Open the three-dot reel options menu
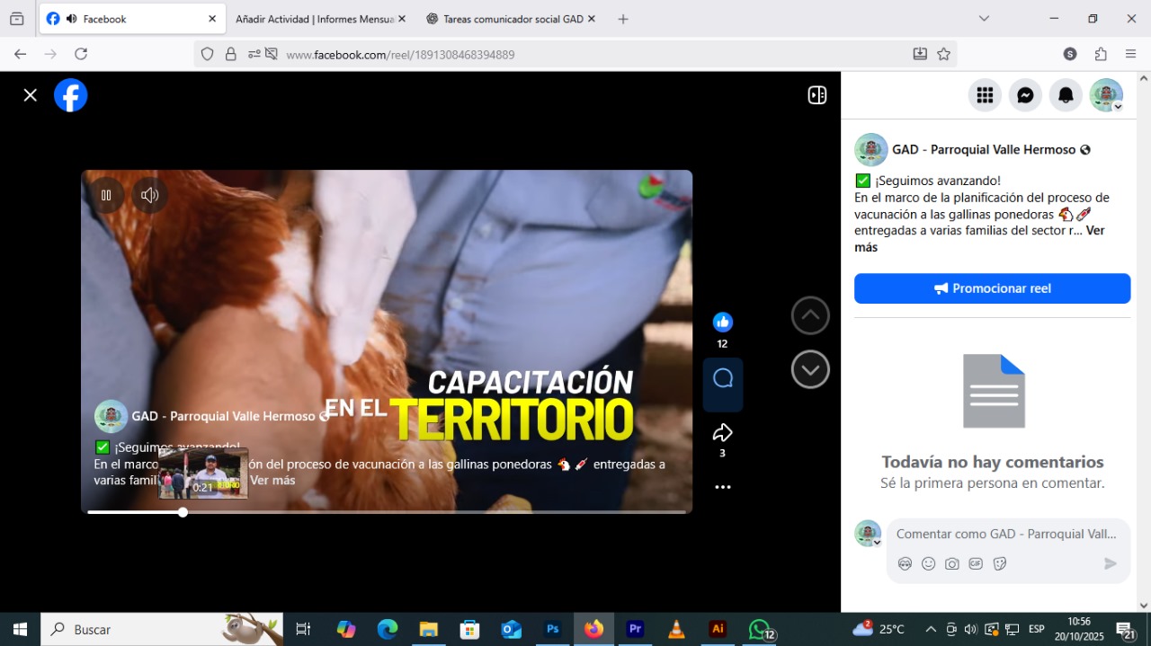Viewport: 1151px width, 646px height. click(722, 487)
